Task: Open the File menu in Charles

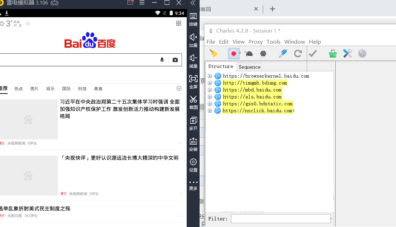Action: pyautogui.click(x=211, y=42)
